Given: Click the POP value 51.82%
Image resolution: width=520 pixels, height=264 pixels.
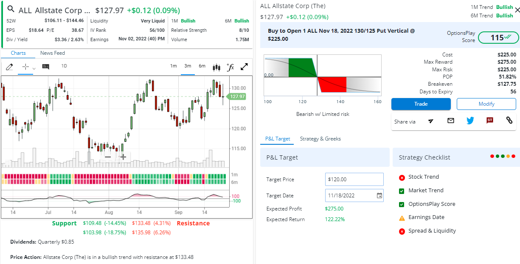Looking at the screenshot, I should (x=508, y=77).
